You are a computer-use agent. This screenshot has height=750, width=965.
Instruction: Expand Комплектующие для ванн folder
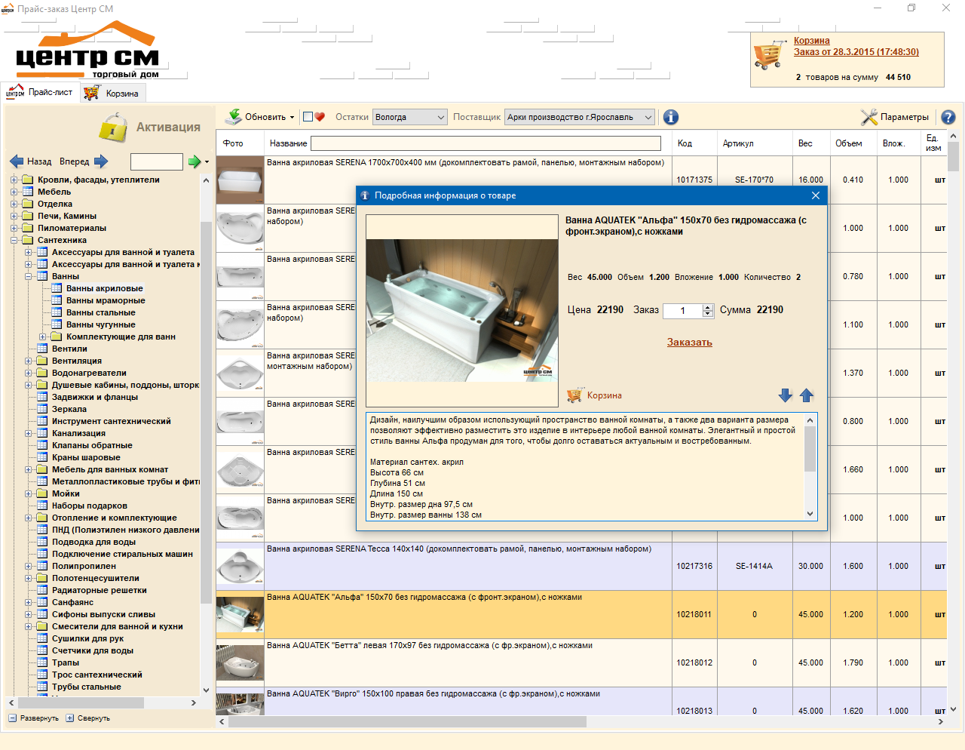pyautogui.click(x=42, y=337)
